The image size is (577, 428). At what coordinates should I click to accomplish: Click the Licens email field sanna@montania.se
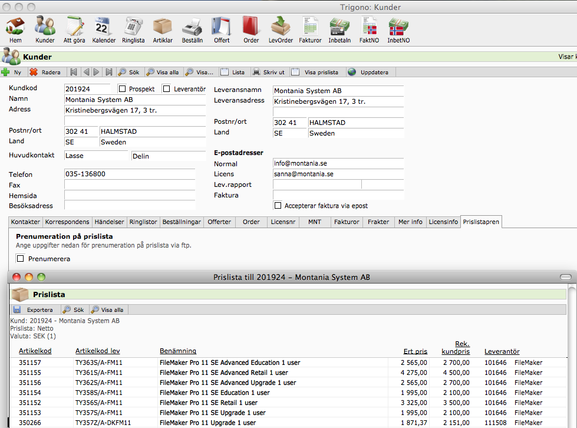(x=338, y=174)
